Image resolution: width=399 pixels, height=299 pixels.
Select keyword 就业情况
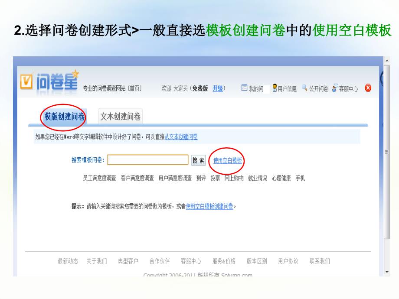click(x=258, y=178)
